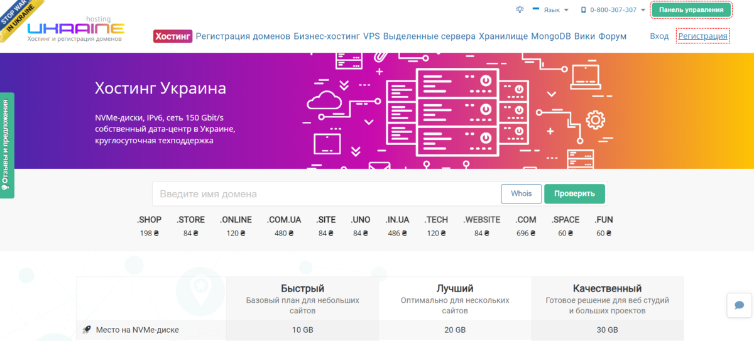This screenshot has height=341, width=754.
Task: Open the chat widget icon
Action: pos(740,305)
